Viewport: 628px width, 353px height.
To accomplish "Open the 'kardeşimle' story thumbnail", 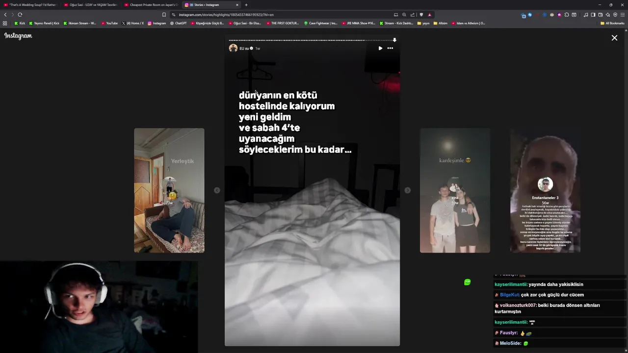I will pyautogui.click(x=455, y=190).
